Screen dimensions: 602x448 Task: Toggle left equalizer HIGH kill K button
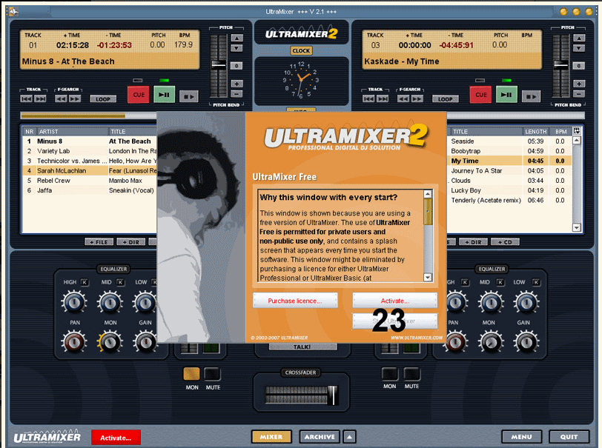tap(84, 282)
